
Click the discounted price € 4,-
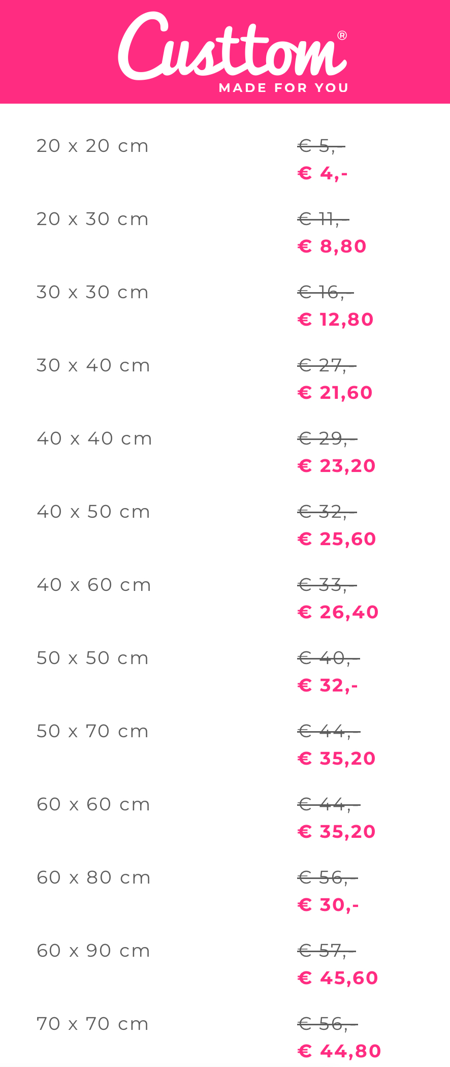[x=323, y=174]
